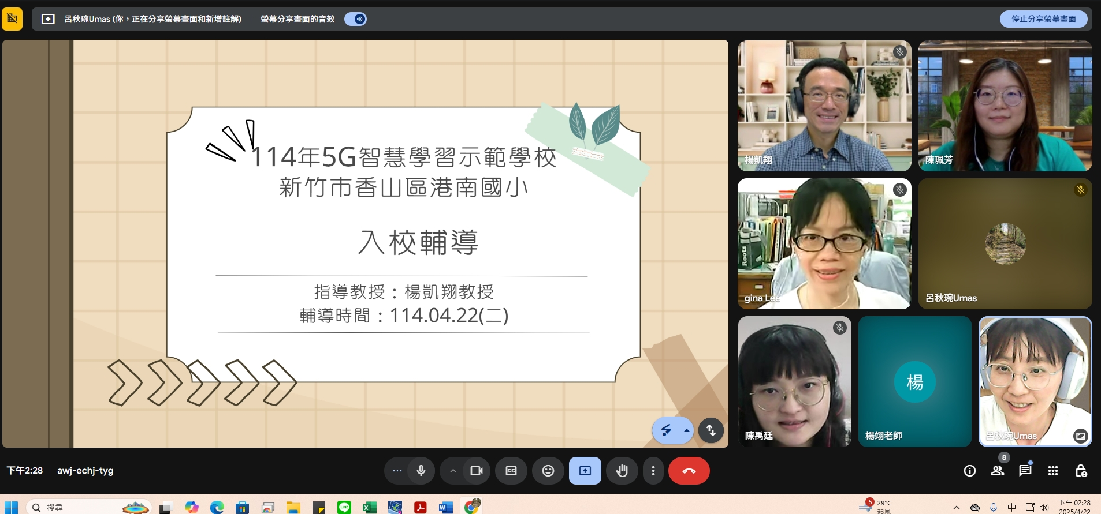Click the red leave call button
Viewport: 1101px width, 514px height.
point(689,471)
